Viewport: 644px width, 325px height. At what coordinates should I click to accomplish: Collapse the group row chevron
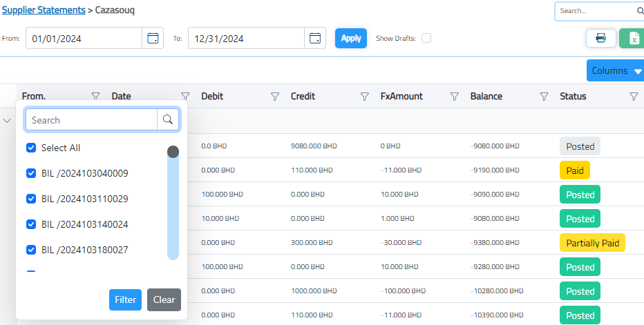click(x=8, y=121)
